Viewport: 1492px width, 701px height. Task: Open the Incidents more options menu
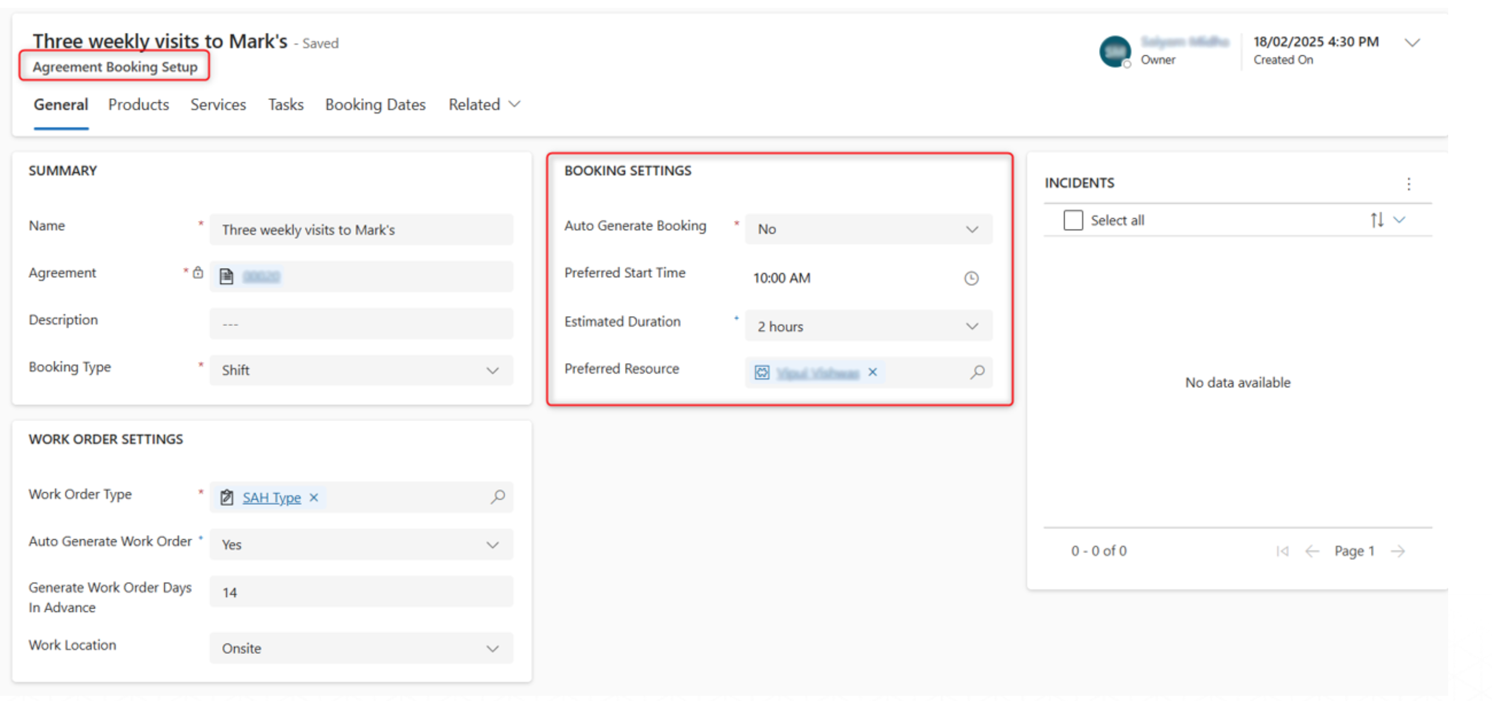pyautogui.click(x=1409, y=184)
